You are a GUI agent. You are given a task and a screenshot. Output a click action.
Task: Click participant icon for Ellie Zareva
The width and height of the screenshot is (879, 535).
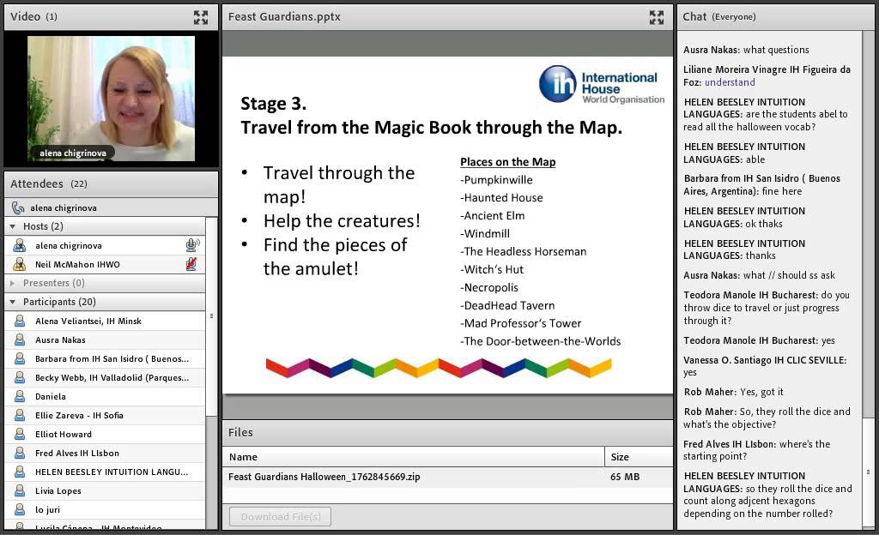coord(20,415)
